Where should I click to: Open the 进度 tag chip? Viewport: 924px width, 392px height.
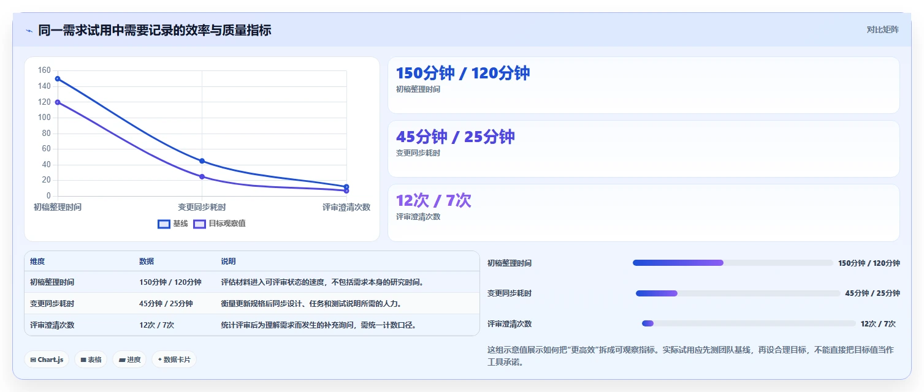point(129,360)
